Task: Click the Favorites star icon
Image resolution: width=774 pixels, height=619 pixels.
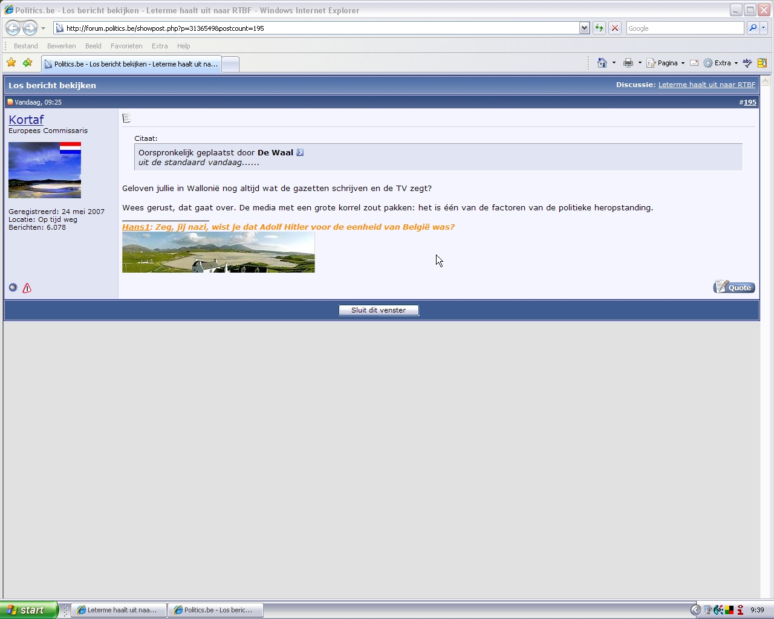Action: 11,63
